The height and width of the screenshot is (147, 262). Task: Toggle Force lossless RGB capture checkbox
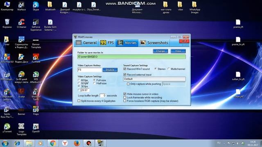pyautogui.click(x=124, y=101)
